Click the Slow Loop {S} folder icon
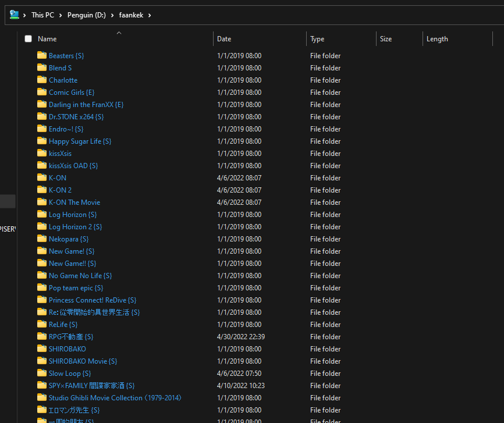504x423 pixels. pyautogui.click(x=42, y=373)
